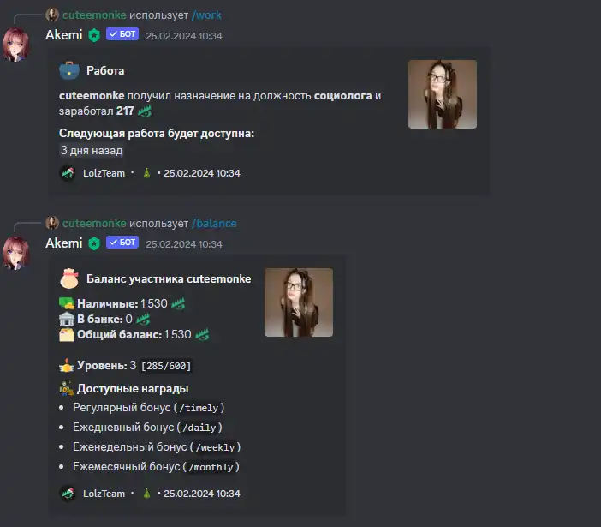Click the rewards emoji beside Доступные награды

pyautogui.click(x=67, y=388)
